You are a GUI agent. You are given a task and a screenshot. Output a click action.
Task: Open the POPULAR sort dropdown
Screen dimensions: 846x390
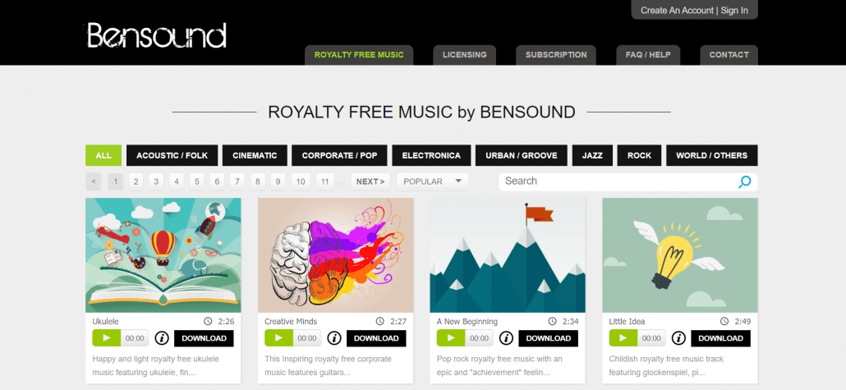(432, 181)
